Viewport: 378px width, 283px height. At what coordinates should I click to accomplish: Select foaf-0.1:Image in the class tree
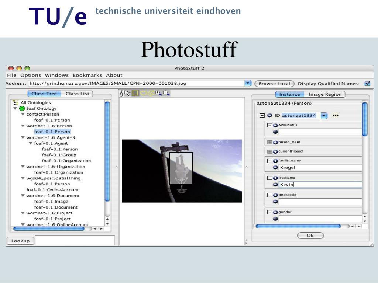coord(51,202)
